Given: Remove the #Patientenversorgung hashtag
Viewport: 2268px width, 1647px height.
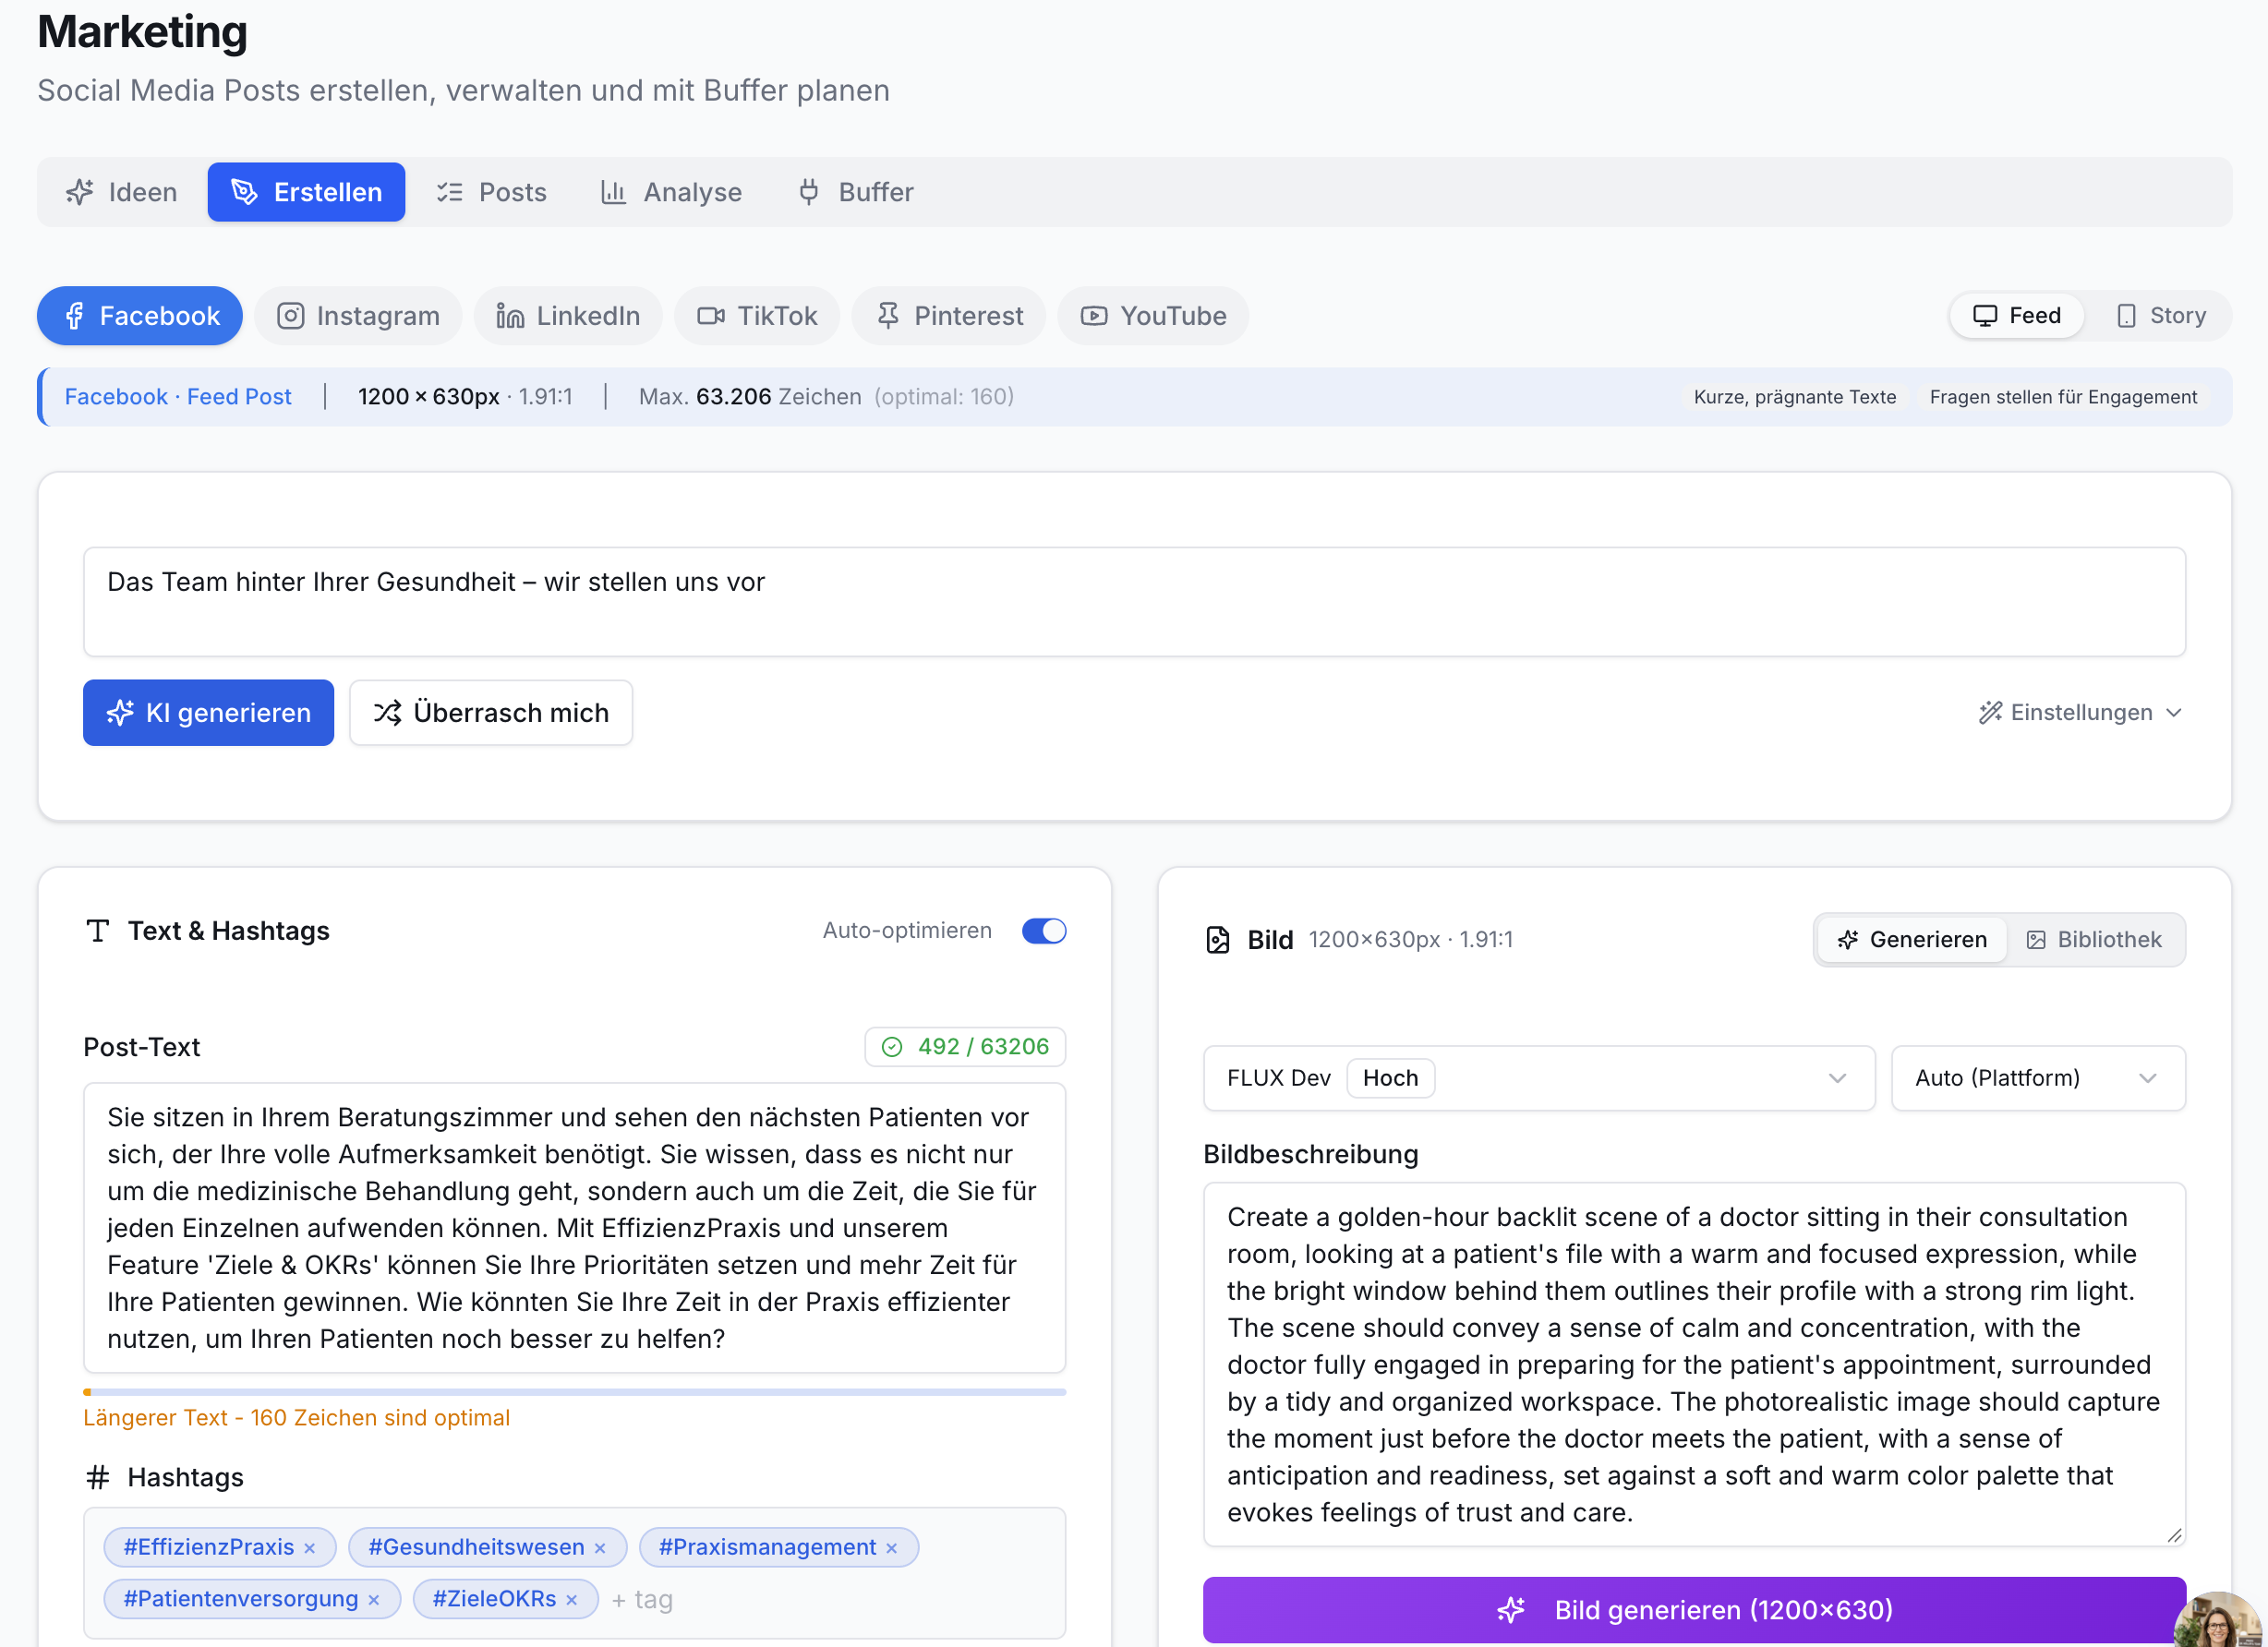Looking at the screenshot, I should tap(374, 1600).
